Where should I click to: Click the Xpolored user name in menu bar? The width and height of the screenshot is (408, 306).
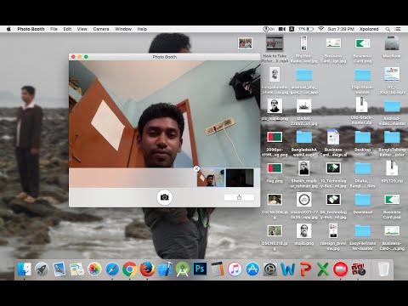point(369,29)
